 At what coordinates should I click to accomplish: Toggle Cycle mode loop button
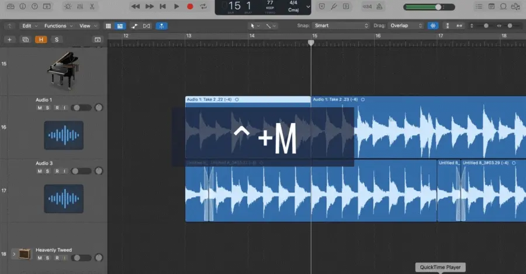[203, 6]
